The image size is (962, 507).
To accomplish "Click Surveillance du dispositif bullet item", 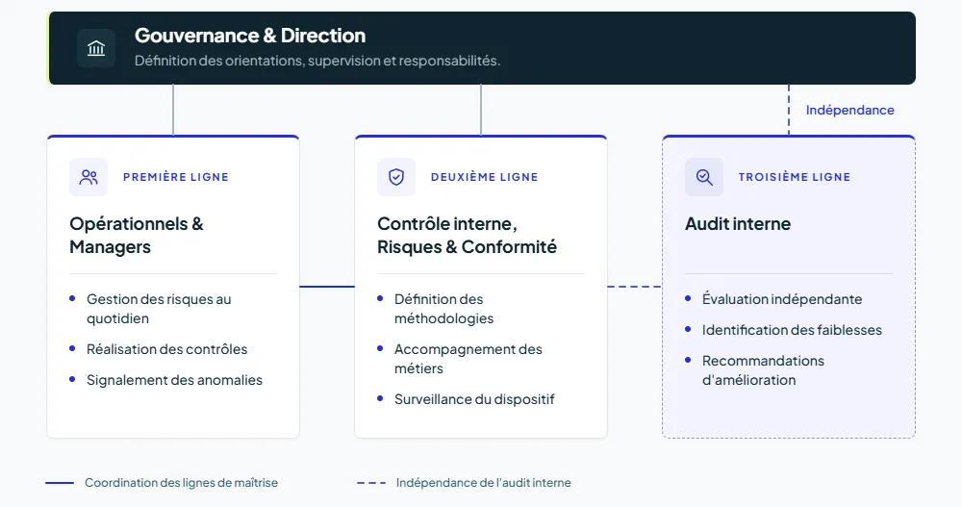I will tap(474, 399).
